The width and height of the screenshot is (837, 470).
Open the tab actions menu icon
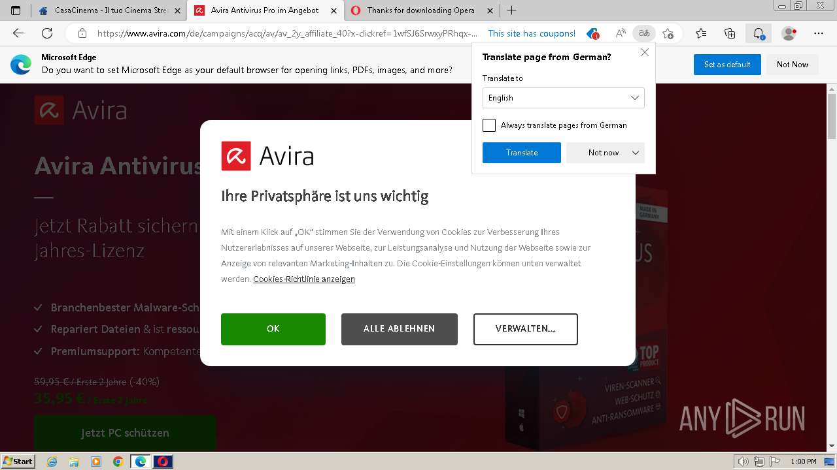(x=16, y=10)
